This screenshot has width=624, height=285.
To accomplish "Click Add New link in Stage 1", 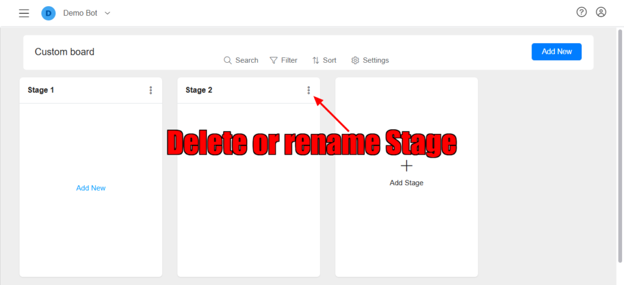I will (x=91, y=188).
